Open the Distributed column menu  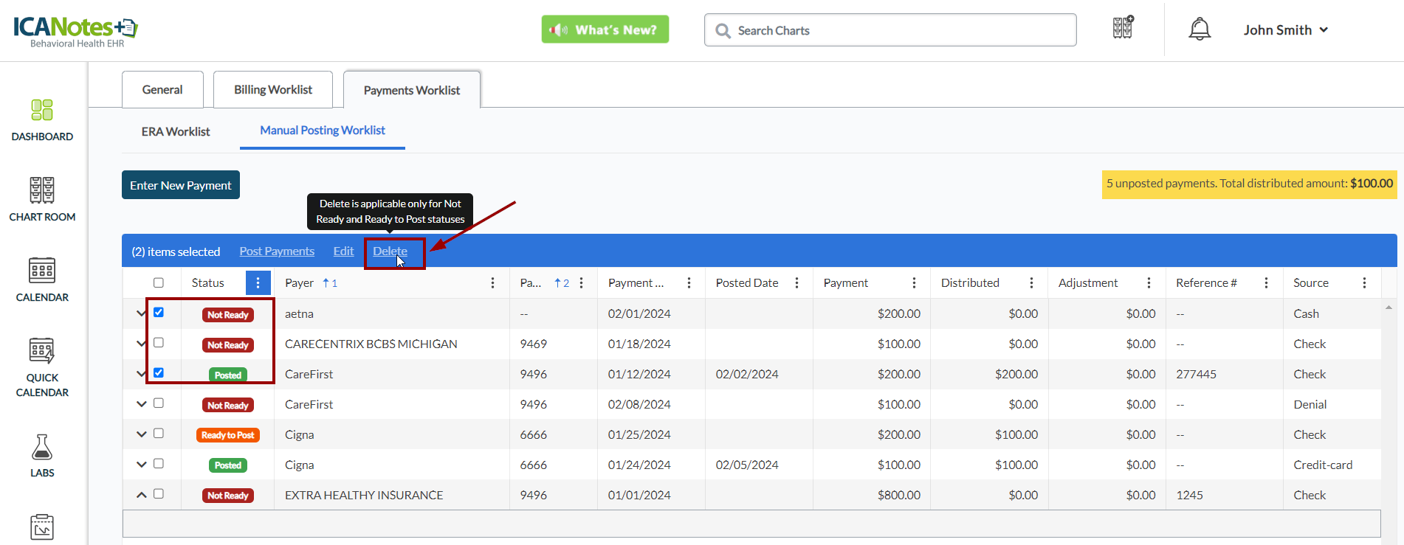pyautogui.click(x=1031, y=283)
